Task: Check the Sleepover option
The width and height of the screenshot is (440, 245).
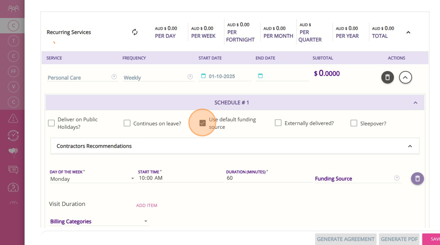Action: tap(354, 123)
